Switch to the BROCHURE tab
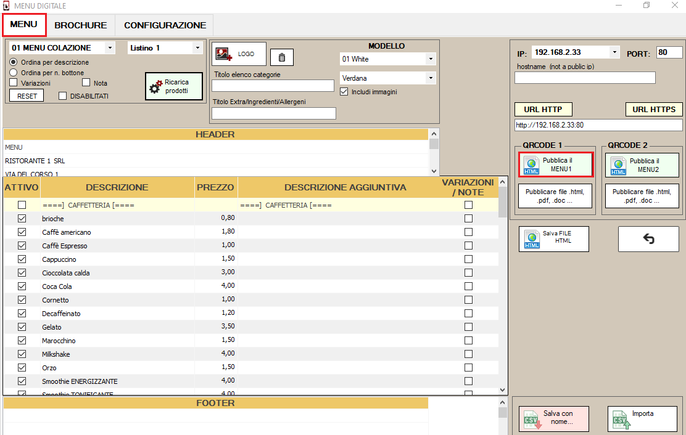The width and height of the screenshot is (686, 435). (x=80, y=25)
